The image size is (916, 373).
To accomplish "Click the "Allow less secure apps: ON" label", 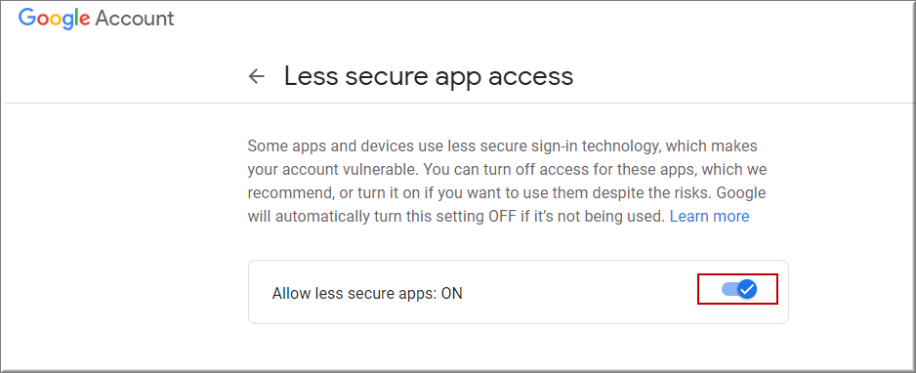I will [x=367, y=294].
